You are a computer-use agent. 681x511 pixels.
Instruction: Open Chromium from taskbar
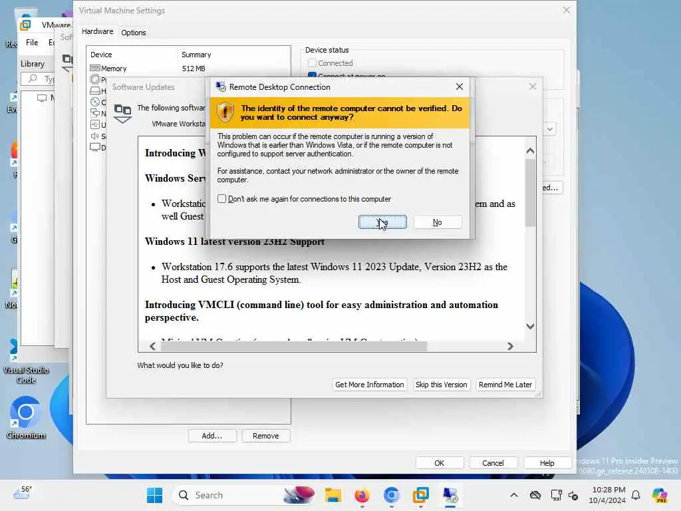(x=391, y=495)
